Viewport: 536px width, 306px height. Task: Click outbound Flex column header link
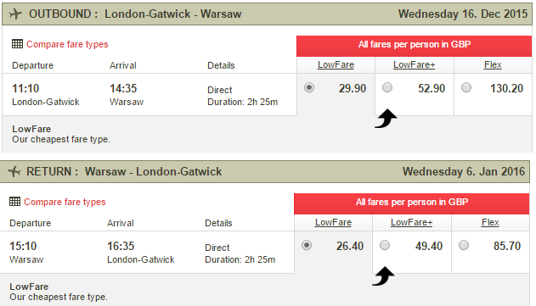(x=493, y=64)
